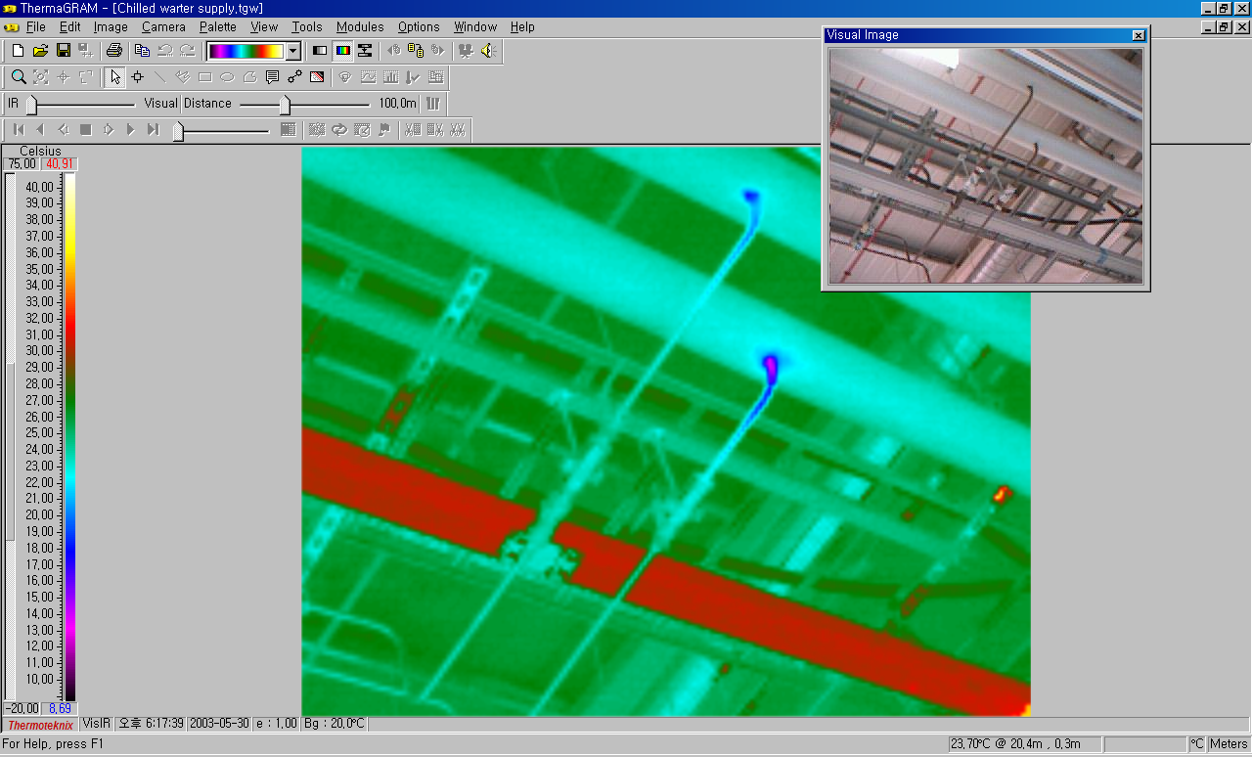Open the Edit menu
This screenshot has width=1252, height=757.
coord(69,26)
